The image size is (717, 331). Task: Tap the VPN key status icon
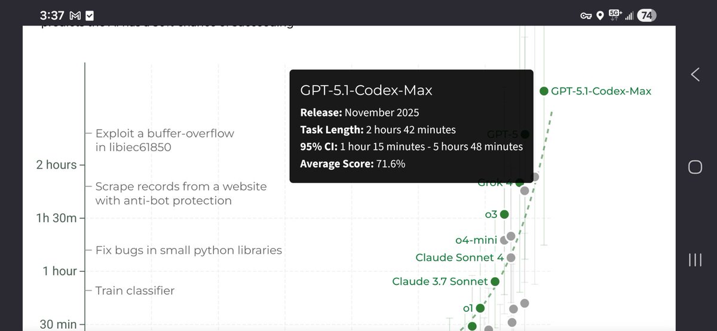586,16
